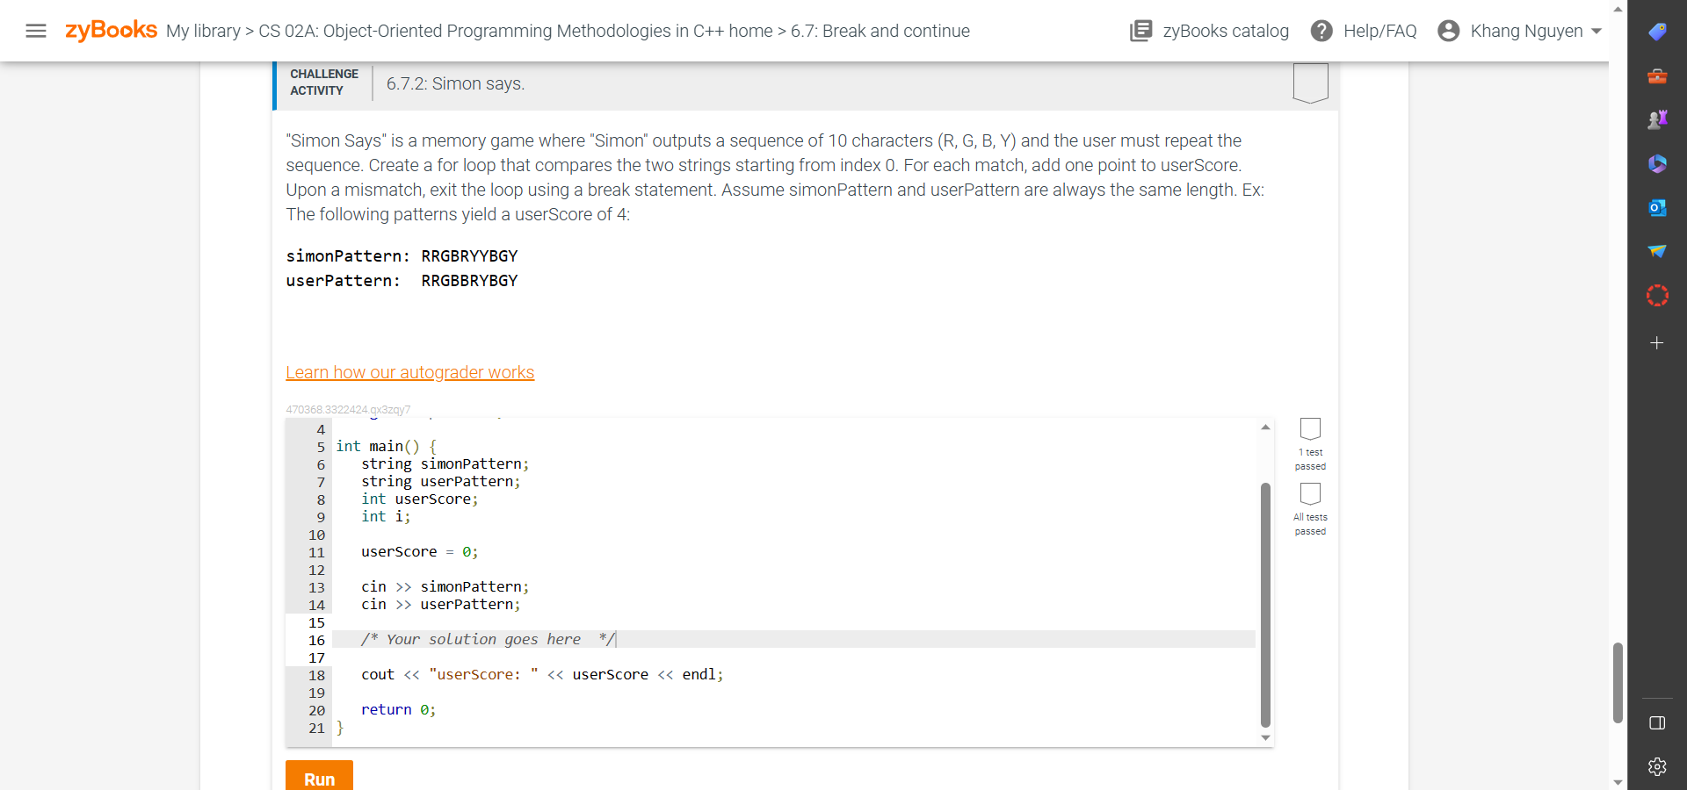1687x790 pixels.
Task: Click the code editor scroll-up arrow
Action: [1265, 427]
